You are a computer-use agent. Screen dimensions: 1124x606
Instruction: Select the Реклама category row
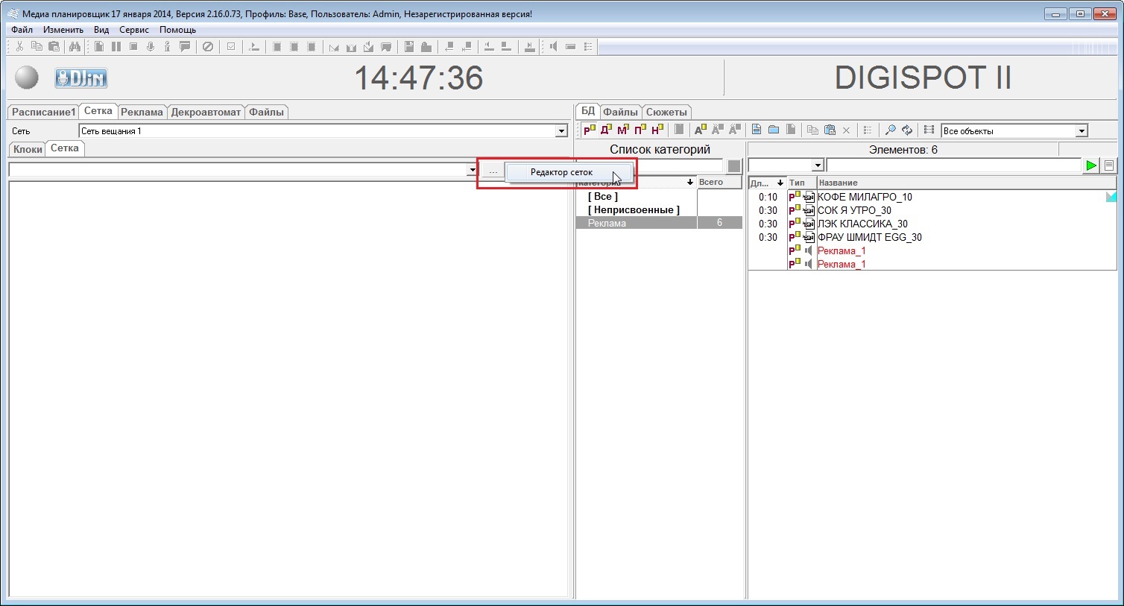click(x=659, y=223)
